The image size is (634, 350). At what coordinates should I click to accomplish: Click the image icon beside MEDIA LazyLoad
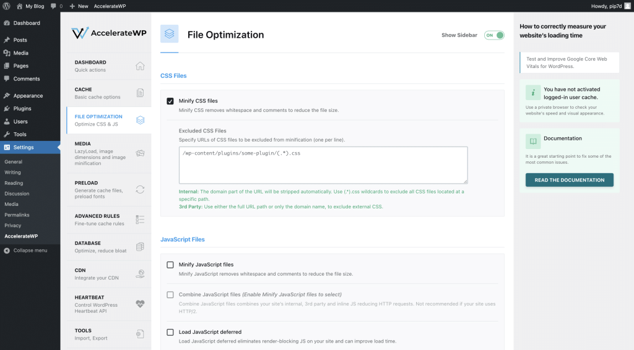tap(140, 153)
